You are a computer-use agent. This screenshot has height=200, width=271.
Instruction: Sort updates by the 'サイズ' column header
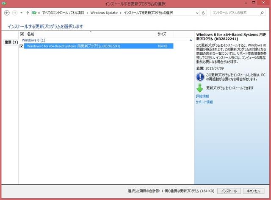tap(162, 34)
